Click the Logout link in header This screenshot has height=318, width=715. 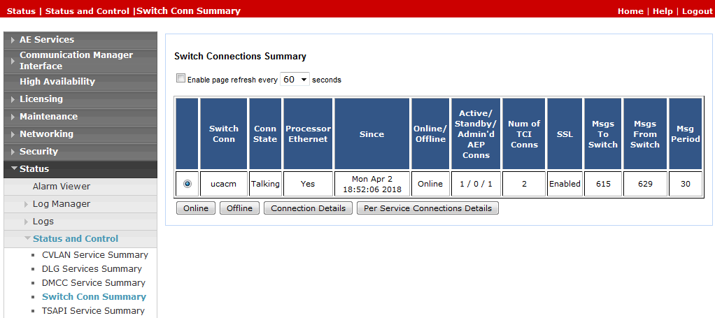coord(697,11)
